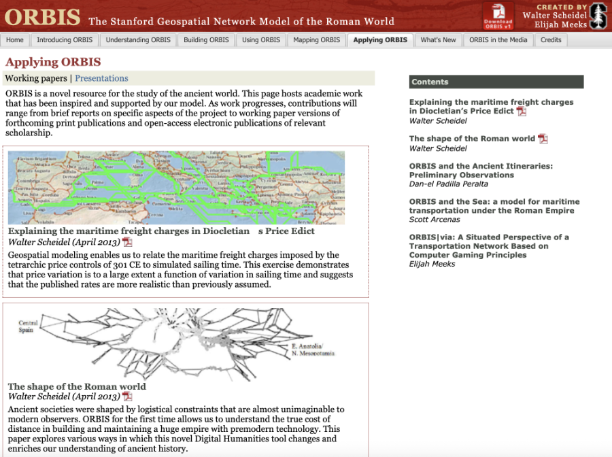The height and width of the screenshot is (457, 612).
Task: Click the Presentations link
Action: (x=101, y=78)
